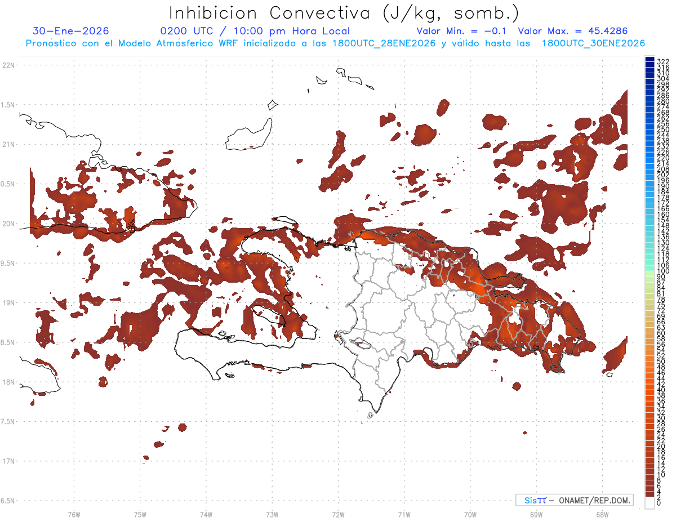Click the '322' colorbar value
676x522 pixels.
click(x=662, y=61)
